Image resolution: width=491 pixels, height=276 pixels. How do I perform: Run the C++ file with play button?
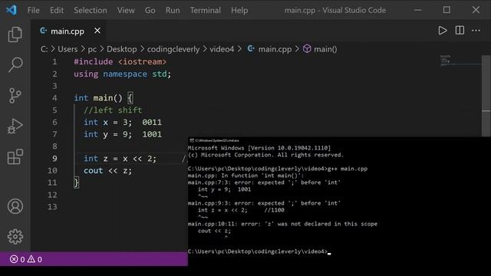443,31
